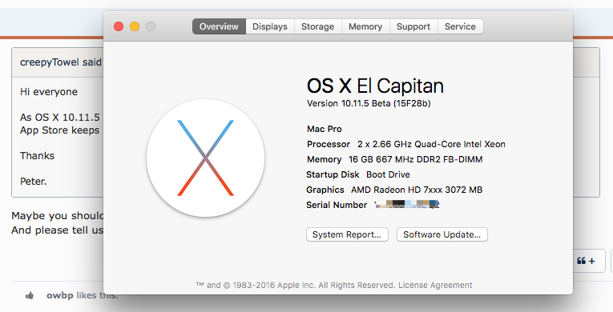Open the Service tab
The width and height of the screenshot is (613, 312).
coord(460,26)
